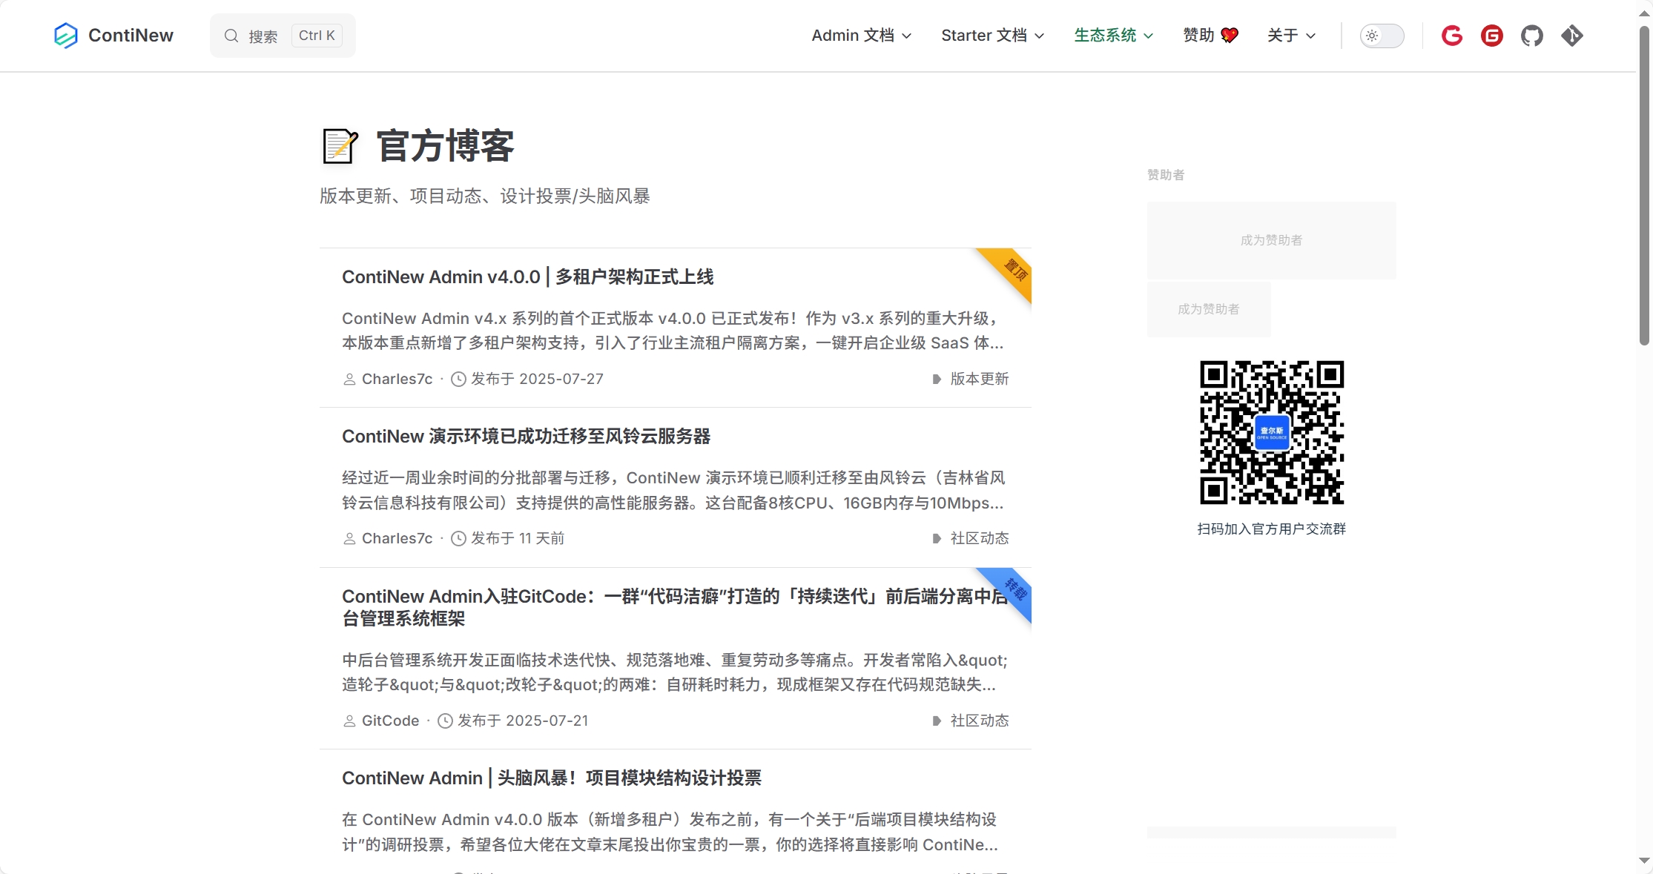1653x874 pixels.
Task: Click author name GitCode
Action: [390, 721]
